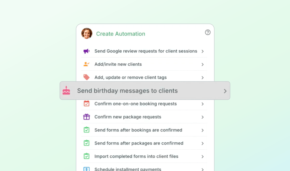Open 'Import completed forms into client files'

coord(144,156)
